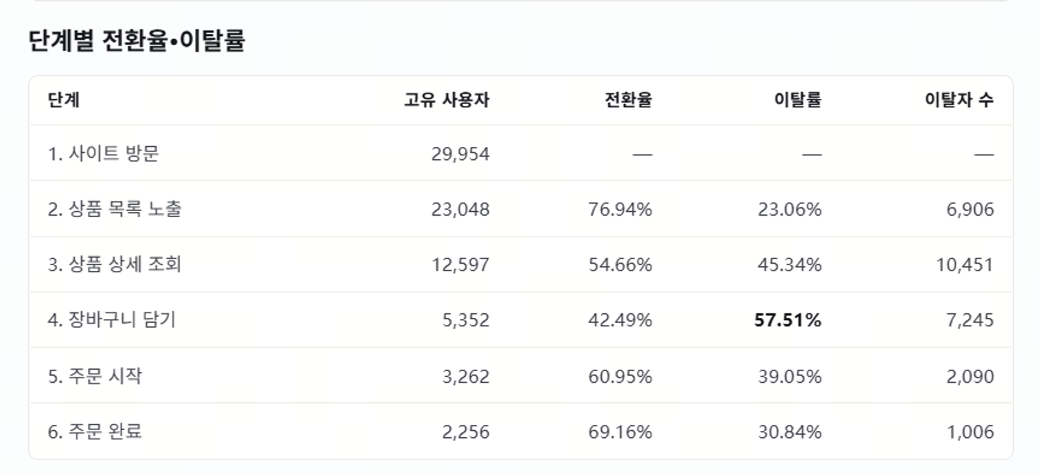Click the 29,954 unique users cell
This screenshot has width=1040, height=475.
click(x=460, y=154)
